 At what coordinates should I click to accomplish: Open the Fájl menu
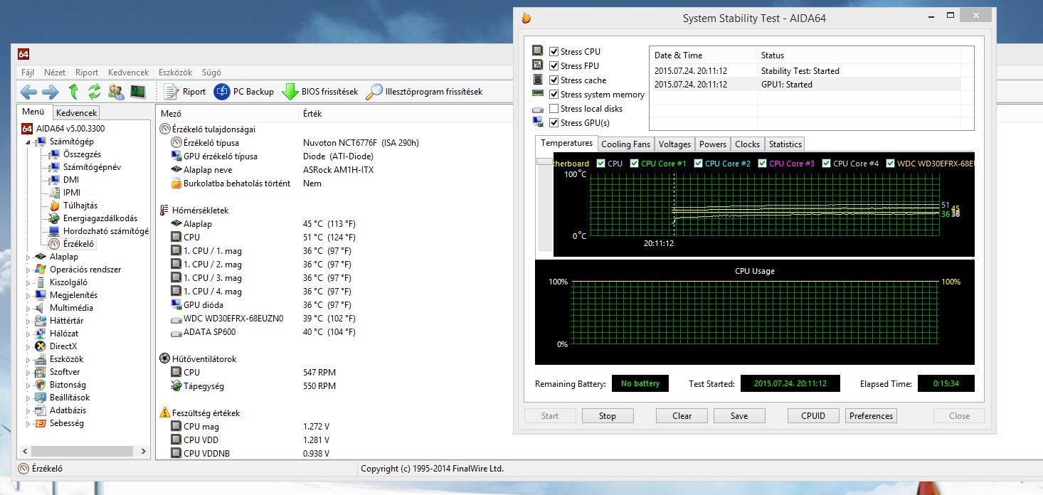(x=28, y=73)
